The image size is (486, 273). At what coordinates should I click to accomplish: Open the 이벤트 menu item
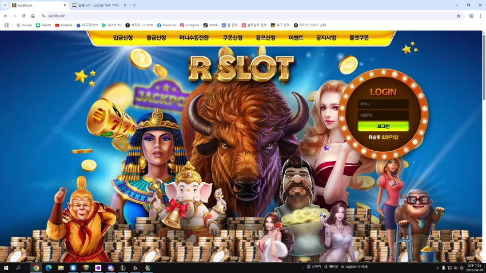296,38
